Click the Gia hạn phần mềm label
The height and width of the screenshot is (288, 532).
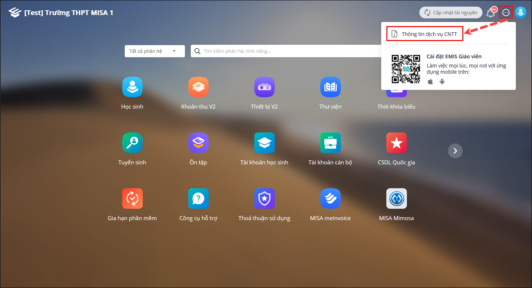pyautogui.click(x=132, y=218)
